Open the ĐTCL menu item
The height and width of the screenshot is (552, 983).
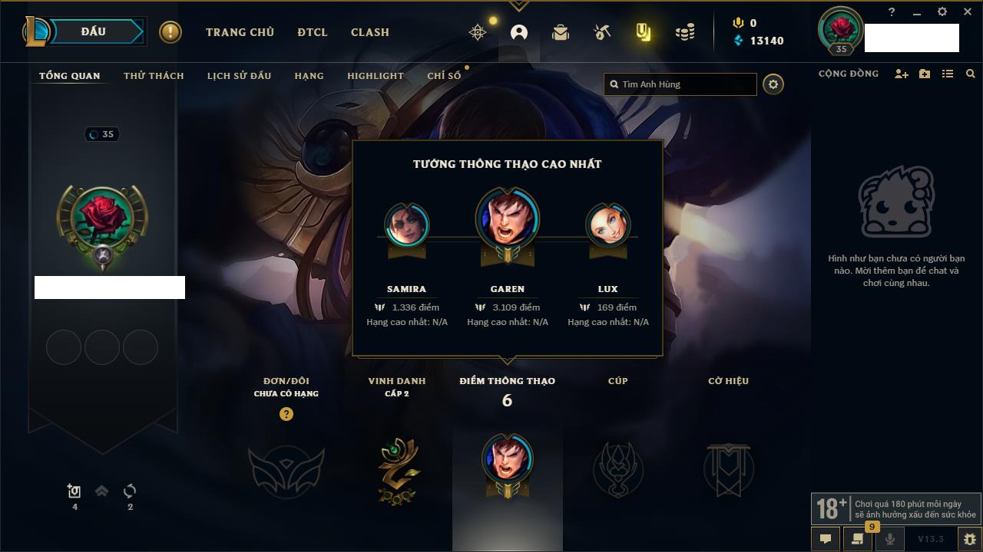[313, 32]
